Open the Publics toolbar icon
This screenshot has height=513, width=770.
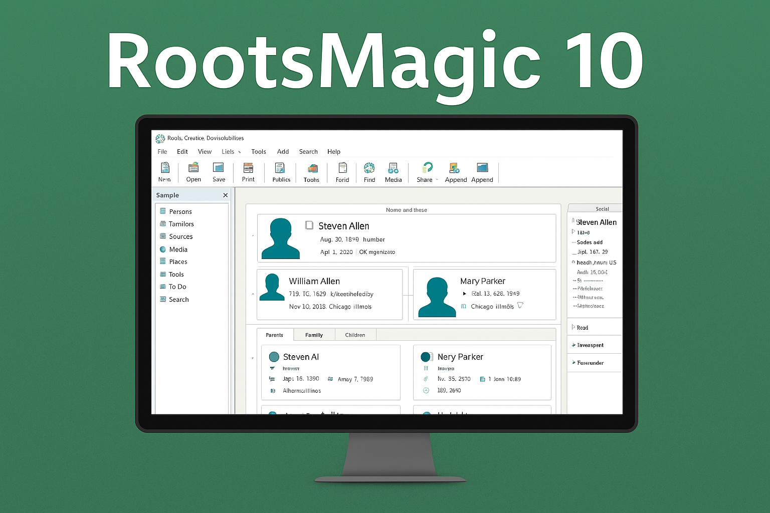(x=280, y=172)
